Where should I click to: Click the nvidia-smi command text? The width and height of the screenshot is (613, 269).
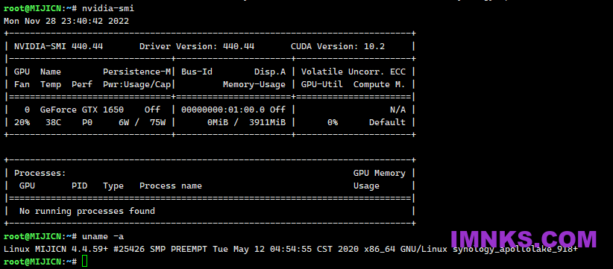click(108, 9)
